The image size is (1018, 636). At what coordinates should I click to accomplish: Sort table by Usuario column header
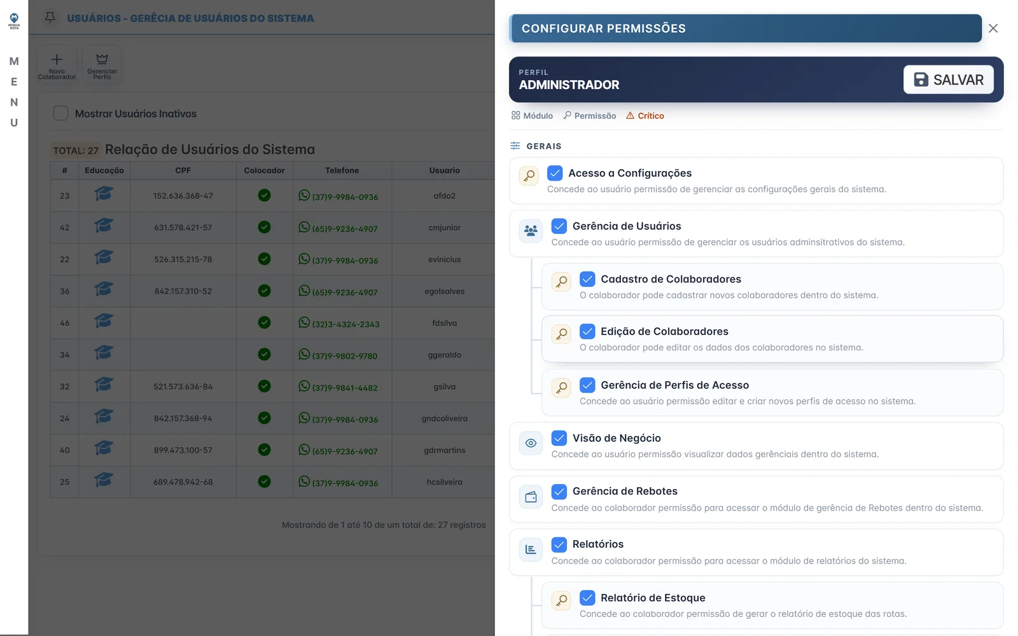coord(444,170)
